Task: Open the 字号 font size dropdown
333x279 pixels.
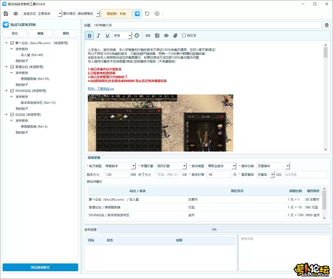Action: [x=122, y=36]
